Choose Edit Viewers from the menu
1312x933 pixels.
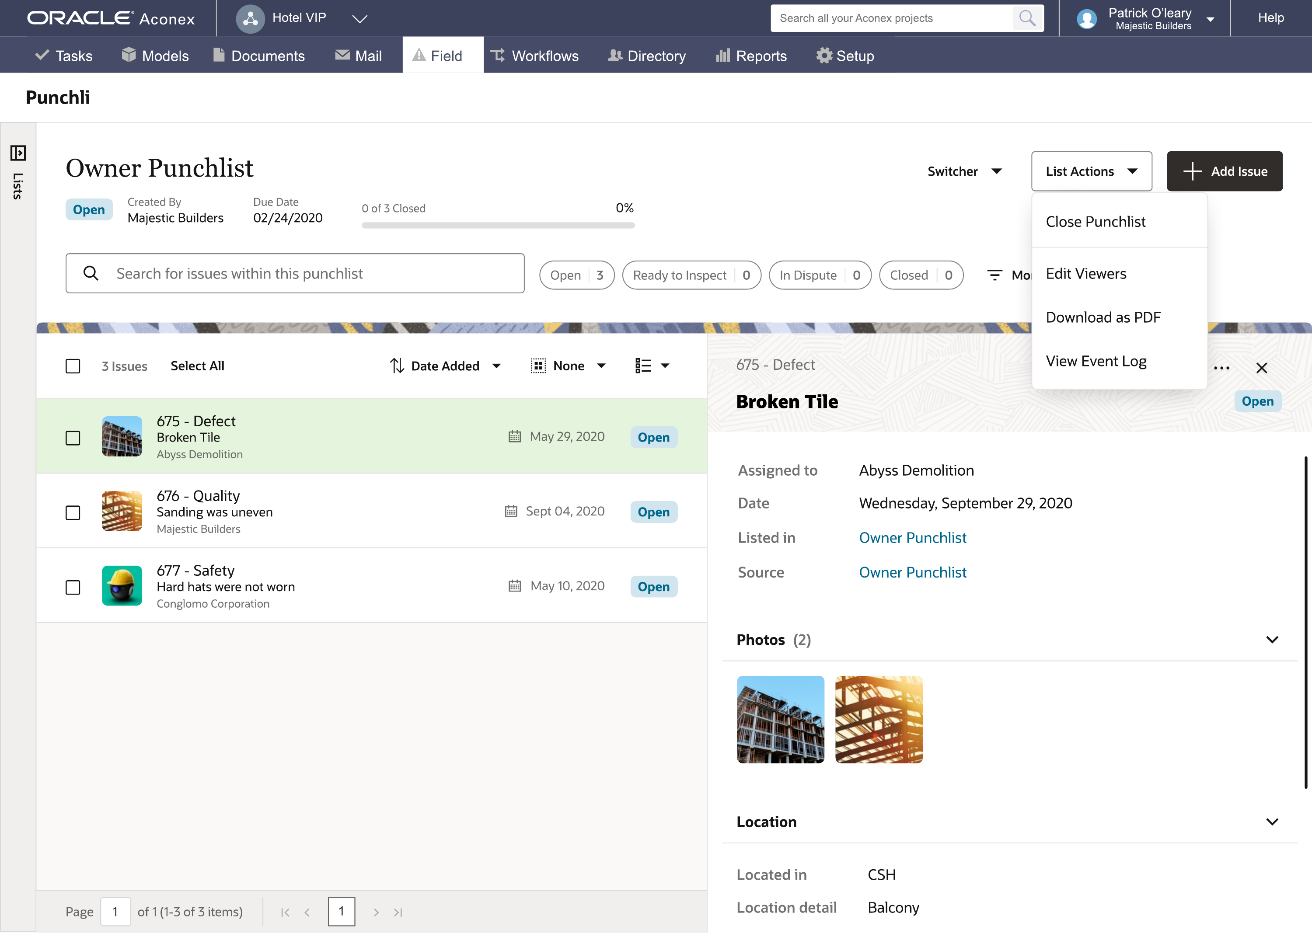[1119, 273]
